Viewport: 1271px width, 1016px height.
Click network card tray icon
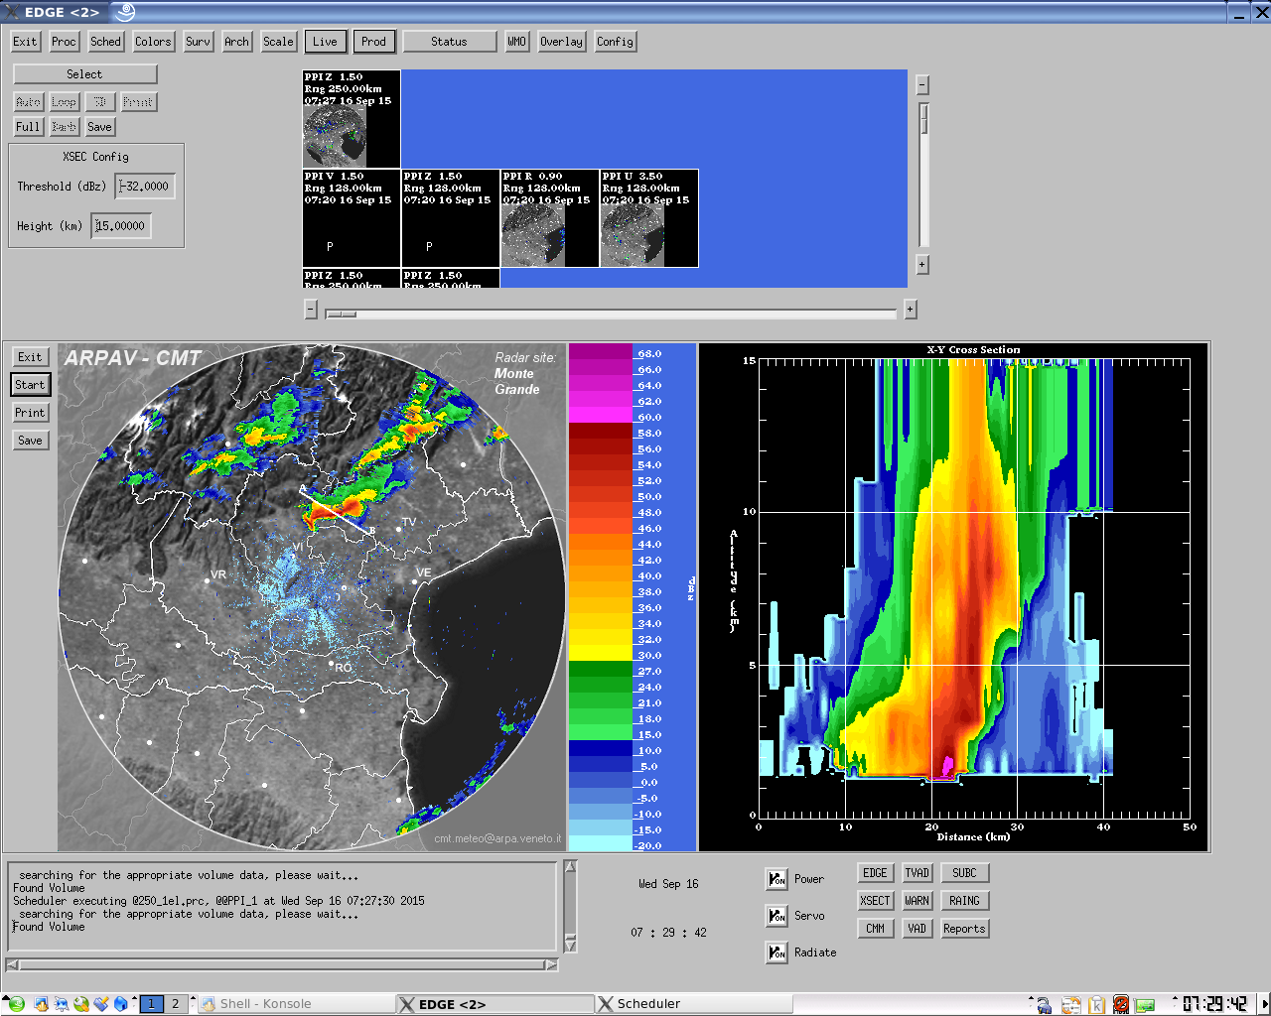click(x=1145, y=1005)
